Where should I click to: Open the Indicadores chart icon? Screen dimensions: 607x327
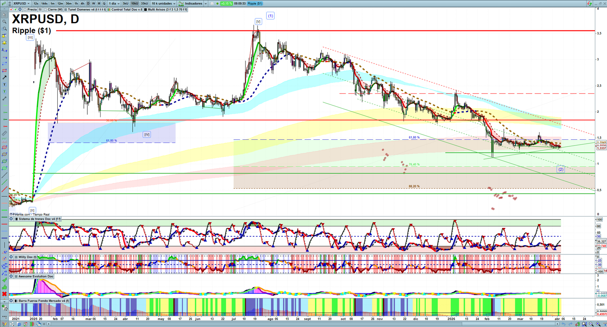(181, 3)
